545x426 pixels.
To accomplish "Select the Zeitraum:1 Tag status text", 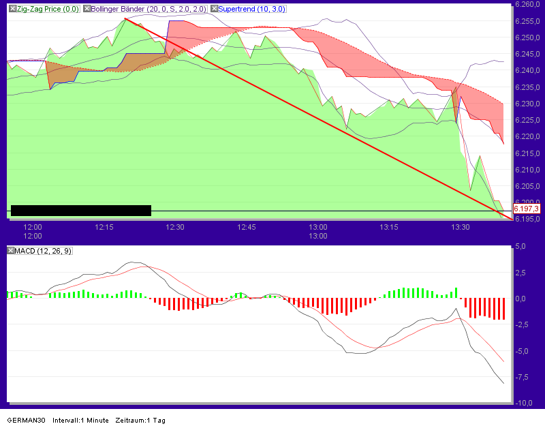I will coord(140,421).
